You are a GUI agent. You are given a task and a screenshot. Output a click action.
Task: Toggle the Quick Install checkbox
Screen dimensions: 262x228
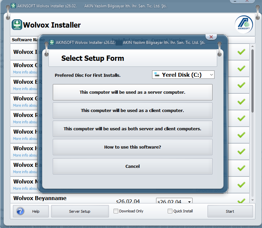pos(170,211)
